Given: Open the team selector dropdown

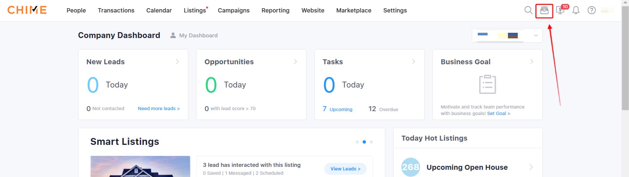Looking at the screenshot, I should (507, 35).
